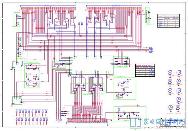Image resolution: width=188 pixels, height=131 pixels.
Task: Select the top-left wide connector bar
Action: tap(48, 6)
